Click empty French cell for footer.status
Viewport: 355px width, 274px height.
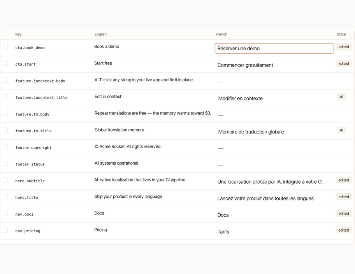pos(221,165)
